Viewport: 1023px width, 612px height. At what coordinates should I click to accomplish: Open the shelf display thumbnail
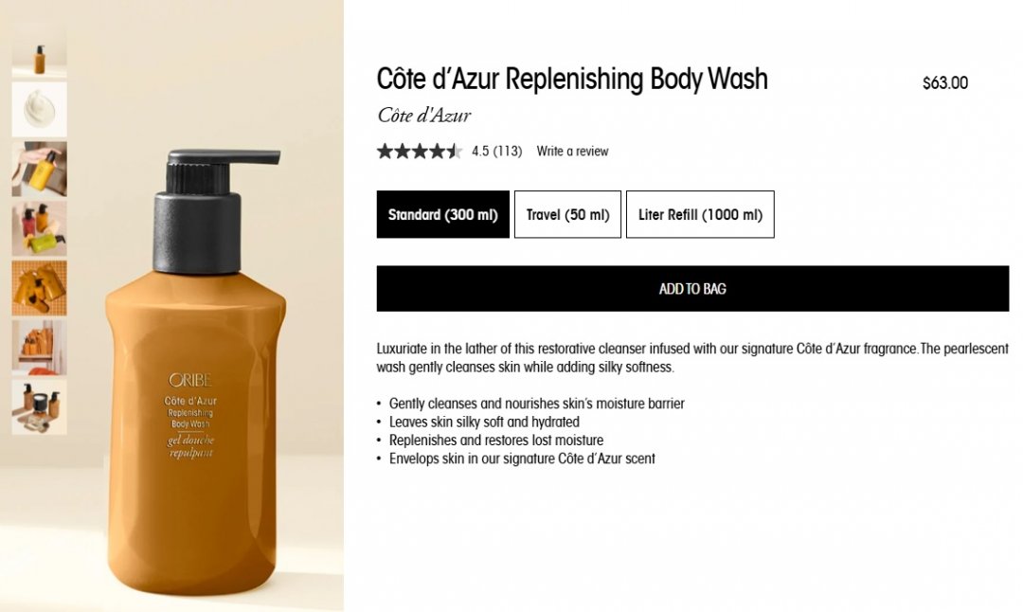[39, 347]
